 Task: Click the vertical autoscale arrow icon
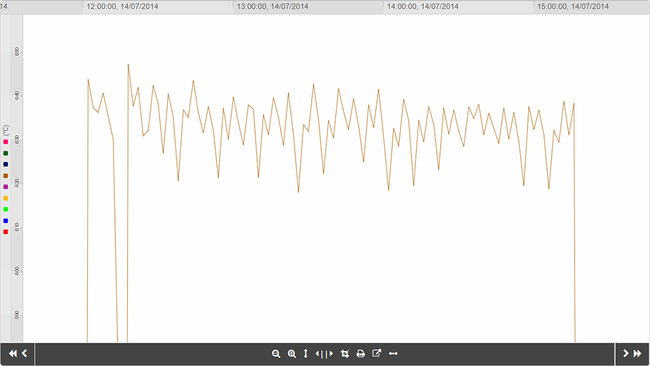pyautogui.click(x=306, y=354)
